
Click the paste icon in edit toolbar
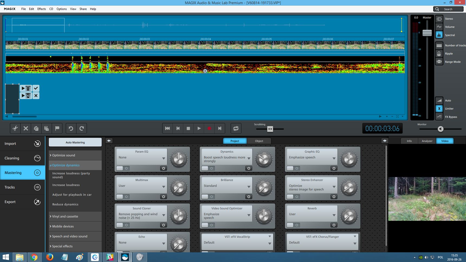[47, 128]
